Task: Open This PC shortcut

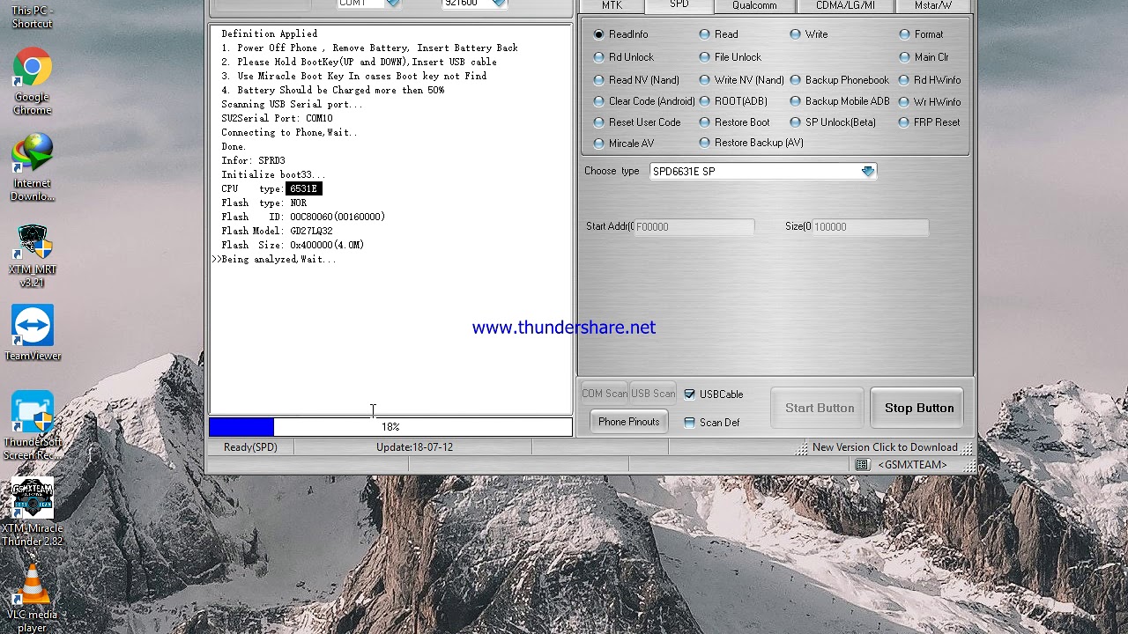Action: pos(33,16)
